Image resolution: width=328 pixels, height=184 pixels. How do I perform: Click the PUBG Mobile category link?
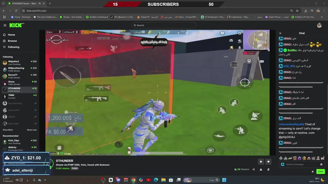(63, 168)
